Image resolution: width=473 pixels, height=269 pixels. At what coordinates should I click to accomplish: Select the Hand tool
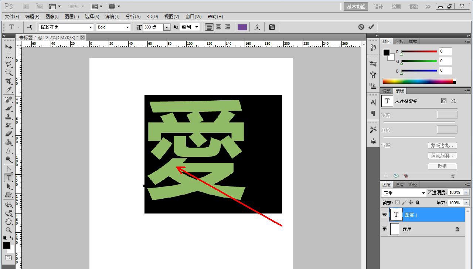[8, 222]
